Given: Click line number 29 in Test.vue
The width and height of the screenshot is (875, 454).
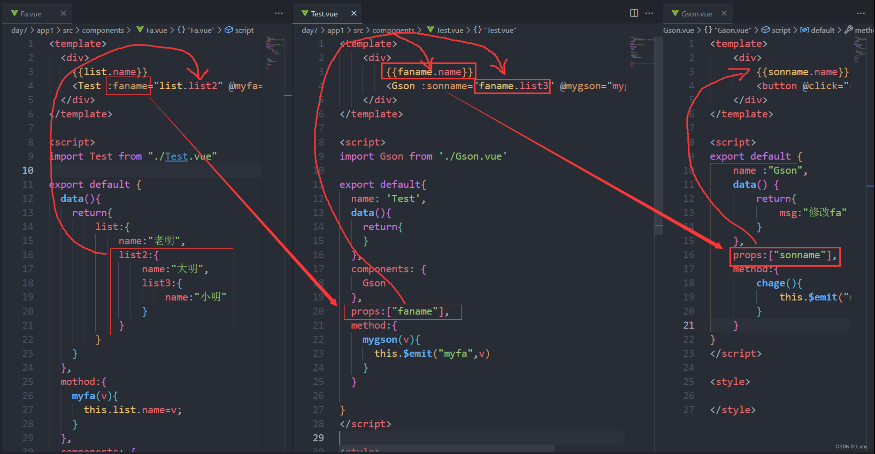Looking at the screenshot, I should click(x=318, y=438).
